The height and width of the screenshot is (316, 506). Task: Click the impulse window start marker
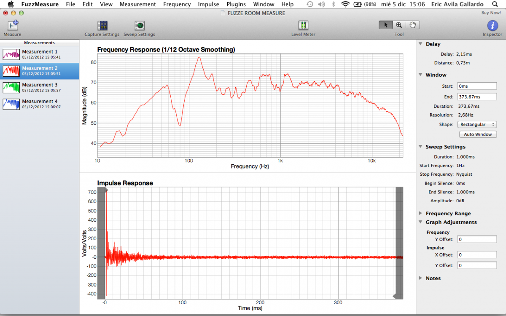pos(106,190)
